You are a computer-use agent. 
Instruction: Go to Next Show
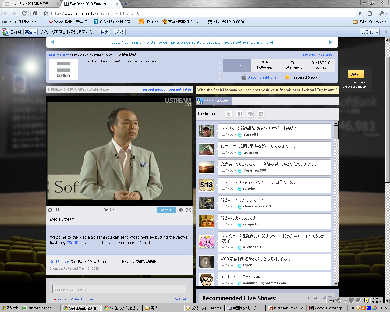[x=325, y=55]
